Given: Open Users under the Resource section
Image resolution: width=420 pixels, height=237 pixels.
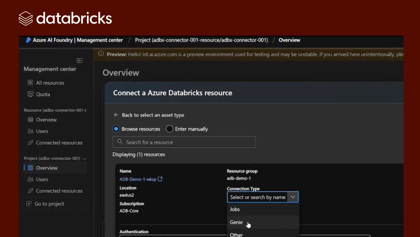Looking at the screenshot, I should (x=42, y=131).
